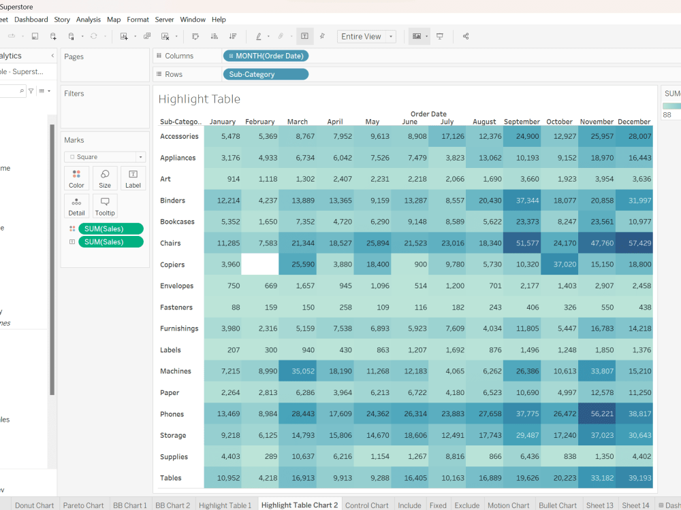
Task: Sort the view ascending via toolbar
Action: tap(215, 36)
